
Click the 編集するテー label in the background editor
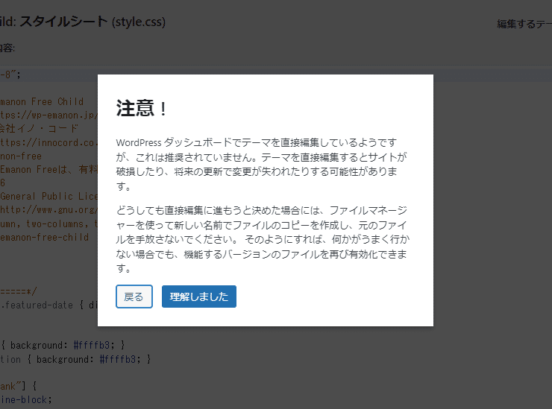[x=524, y=24]
